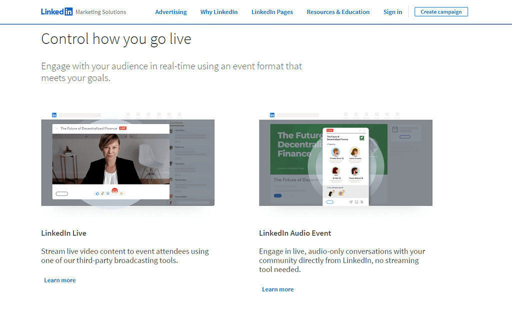The height and width of the screenshot is (311, 512).
Task: Click the paper plane send icon in audio panel
Action: pyautogui.click(x=350, y=202)
